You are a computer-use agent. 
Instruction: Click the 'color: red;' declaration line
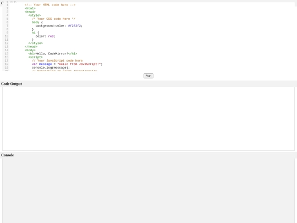click(46, 36)
